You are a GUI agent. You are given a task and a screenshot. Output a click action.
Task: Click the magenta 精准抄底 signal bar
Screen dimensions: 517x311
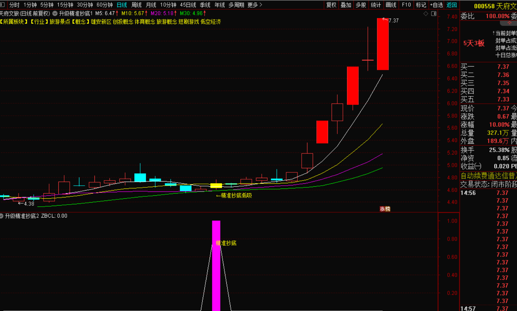(216, 266)
